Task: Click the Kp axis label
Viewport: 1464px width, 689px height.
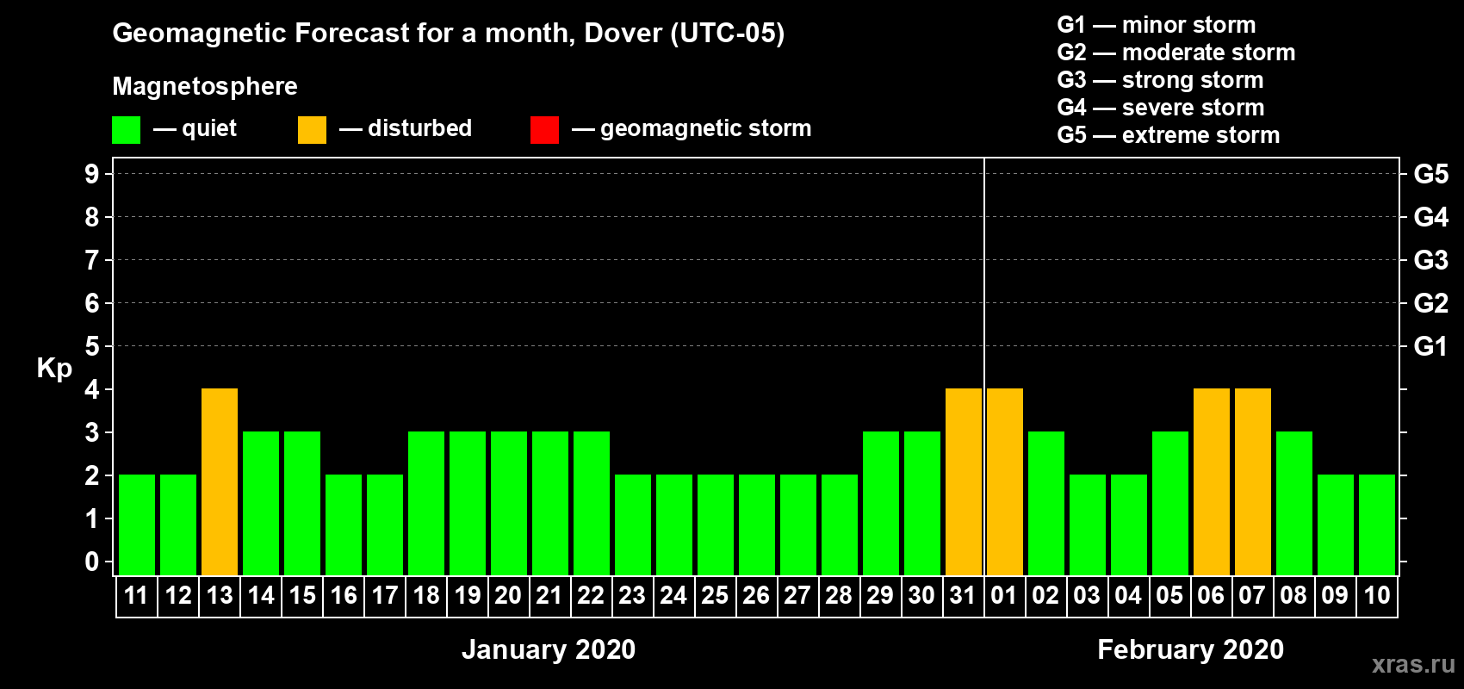Action: coord(54,369)
